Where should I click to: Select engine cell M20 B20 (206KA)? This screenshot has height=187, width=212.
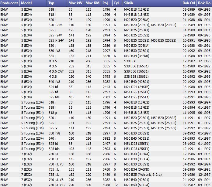point(137,20)
